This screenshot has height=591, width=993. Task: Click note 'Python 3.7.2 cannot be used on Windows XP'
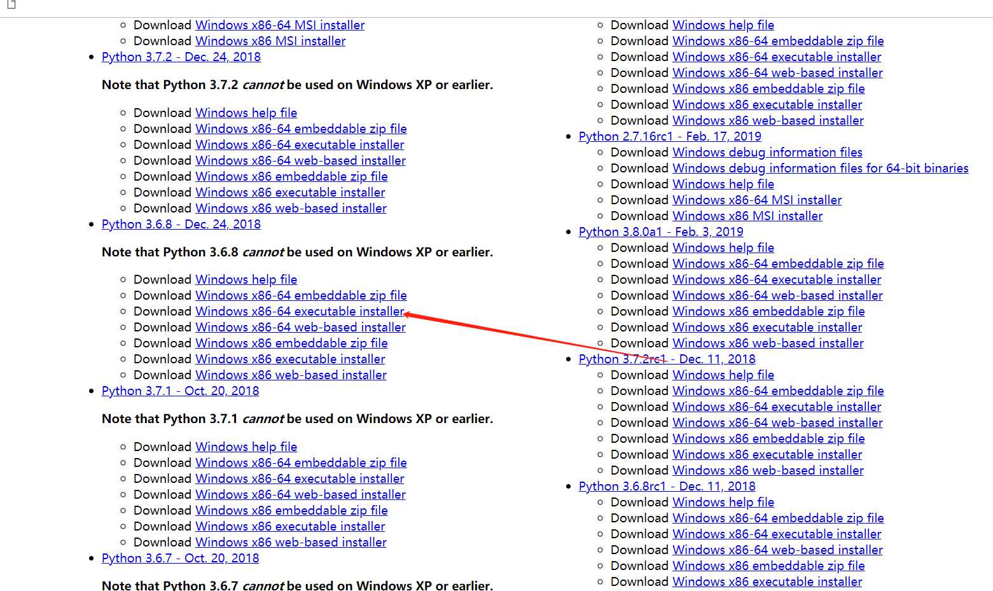pos(297,85)
